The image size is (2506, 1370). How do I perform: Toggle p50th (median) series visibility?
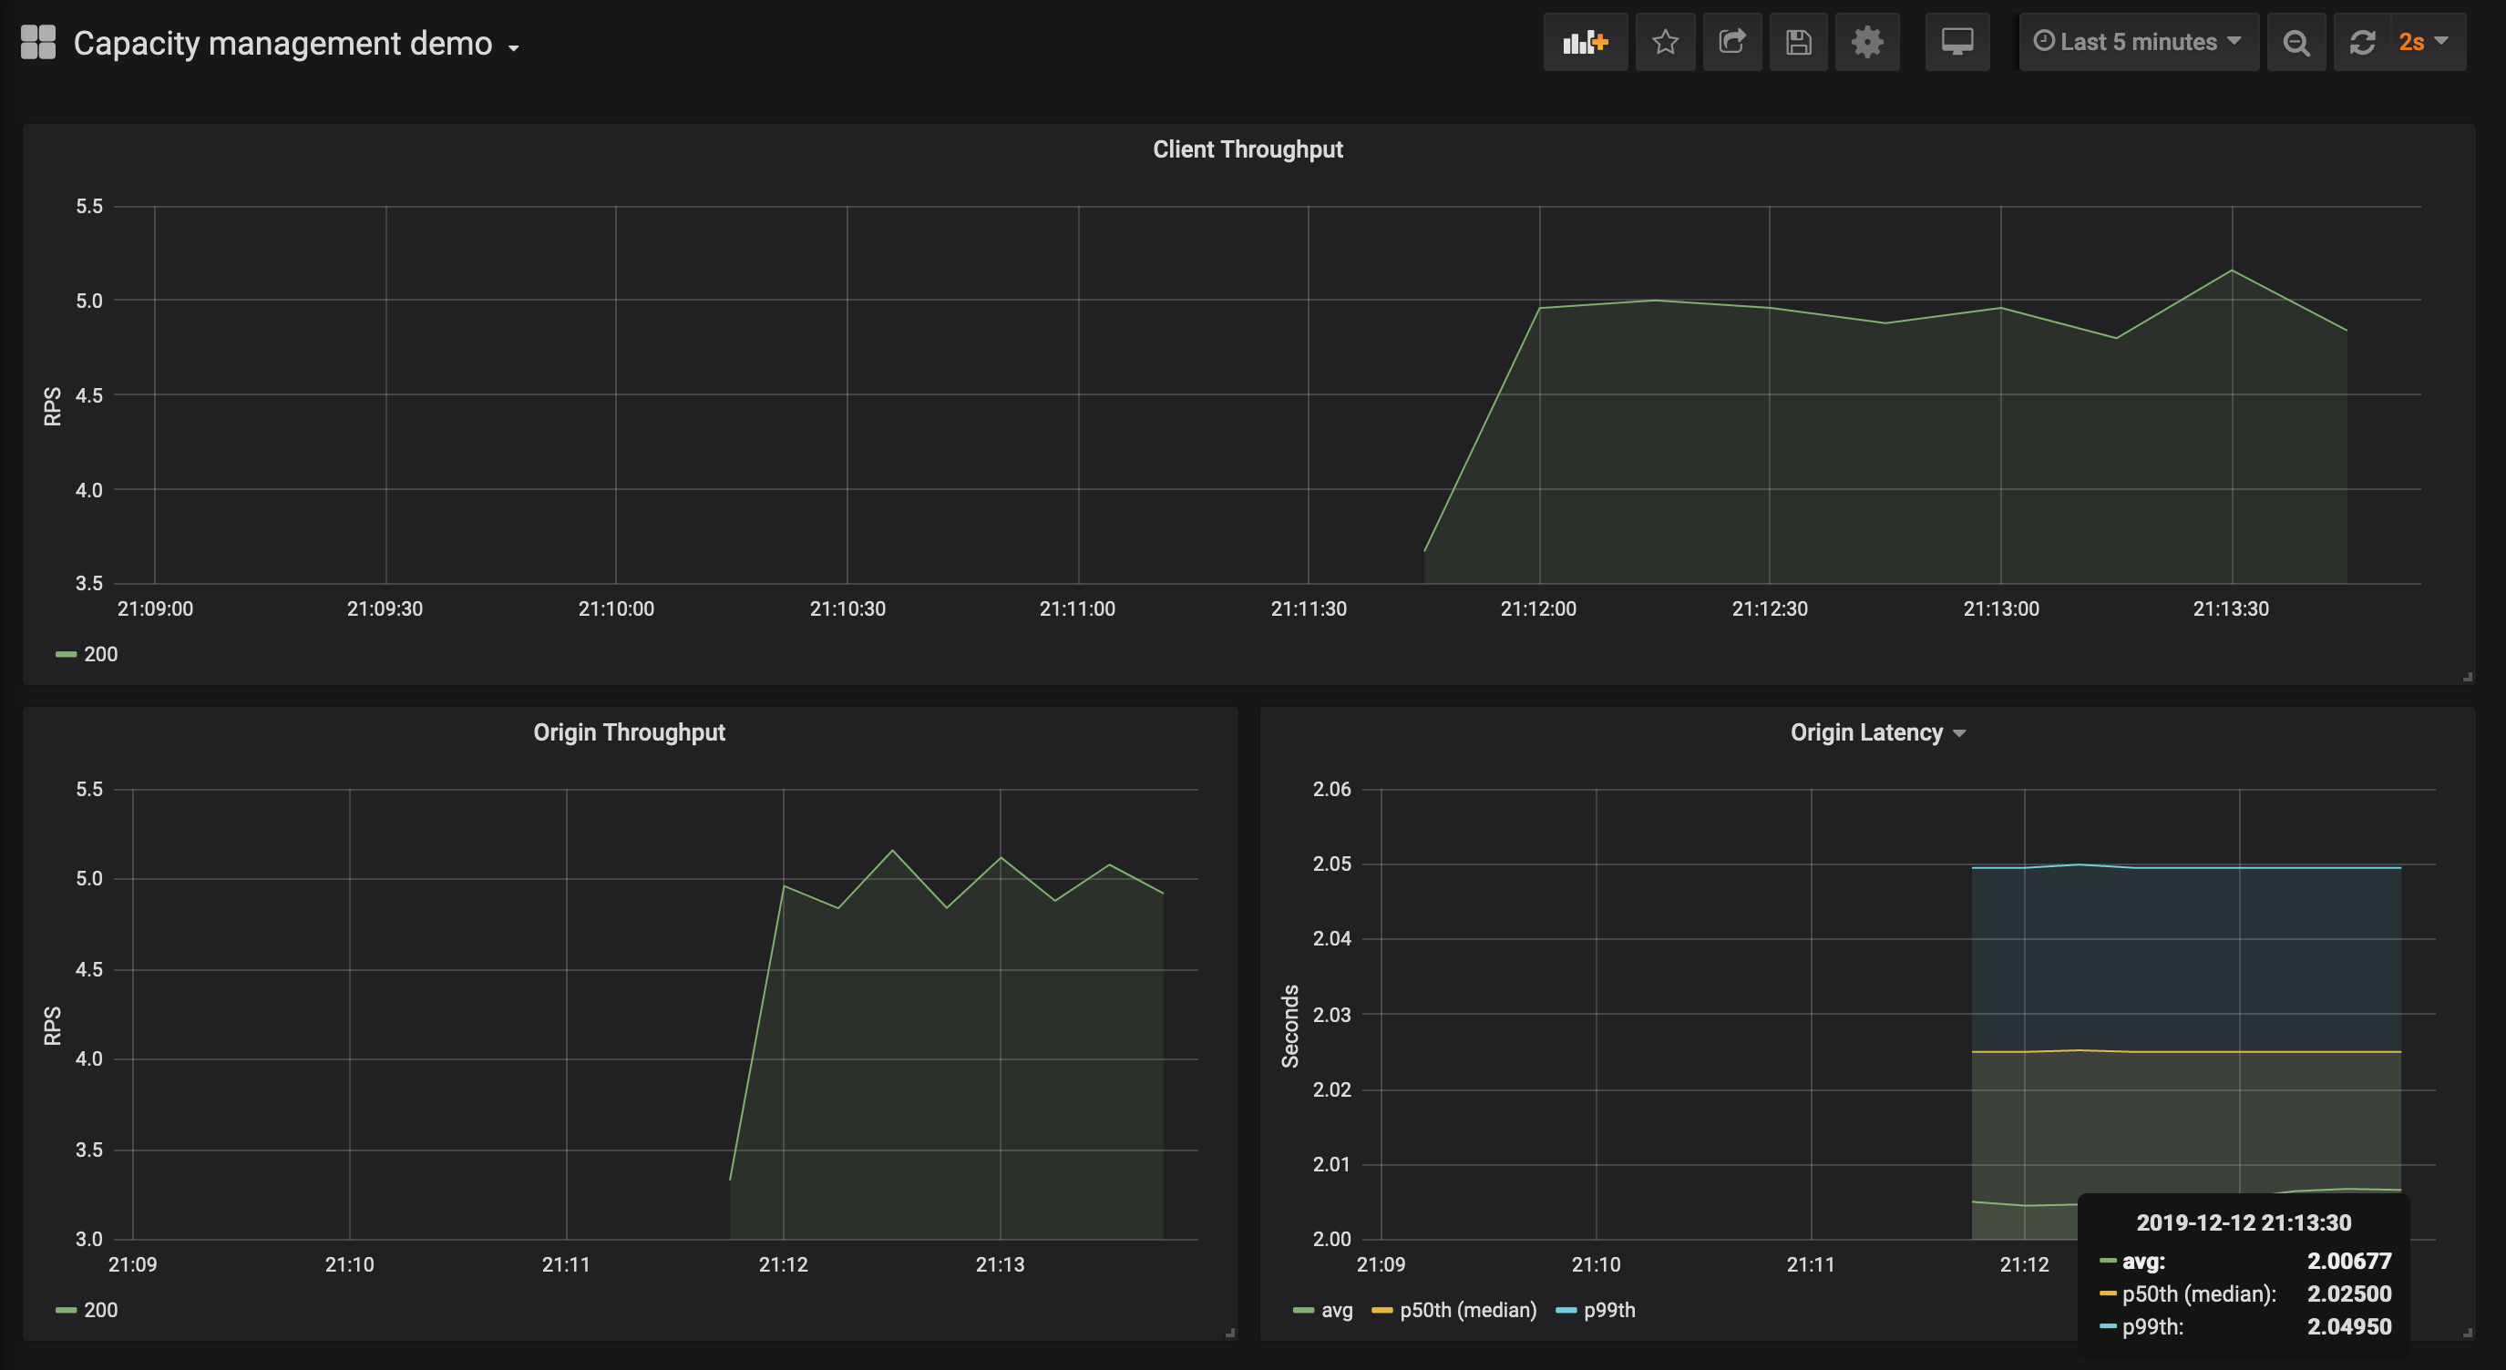coord(1467,1310)
